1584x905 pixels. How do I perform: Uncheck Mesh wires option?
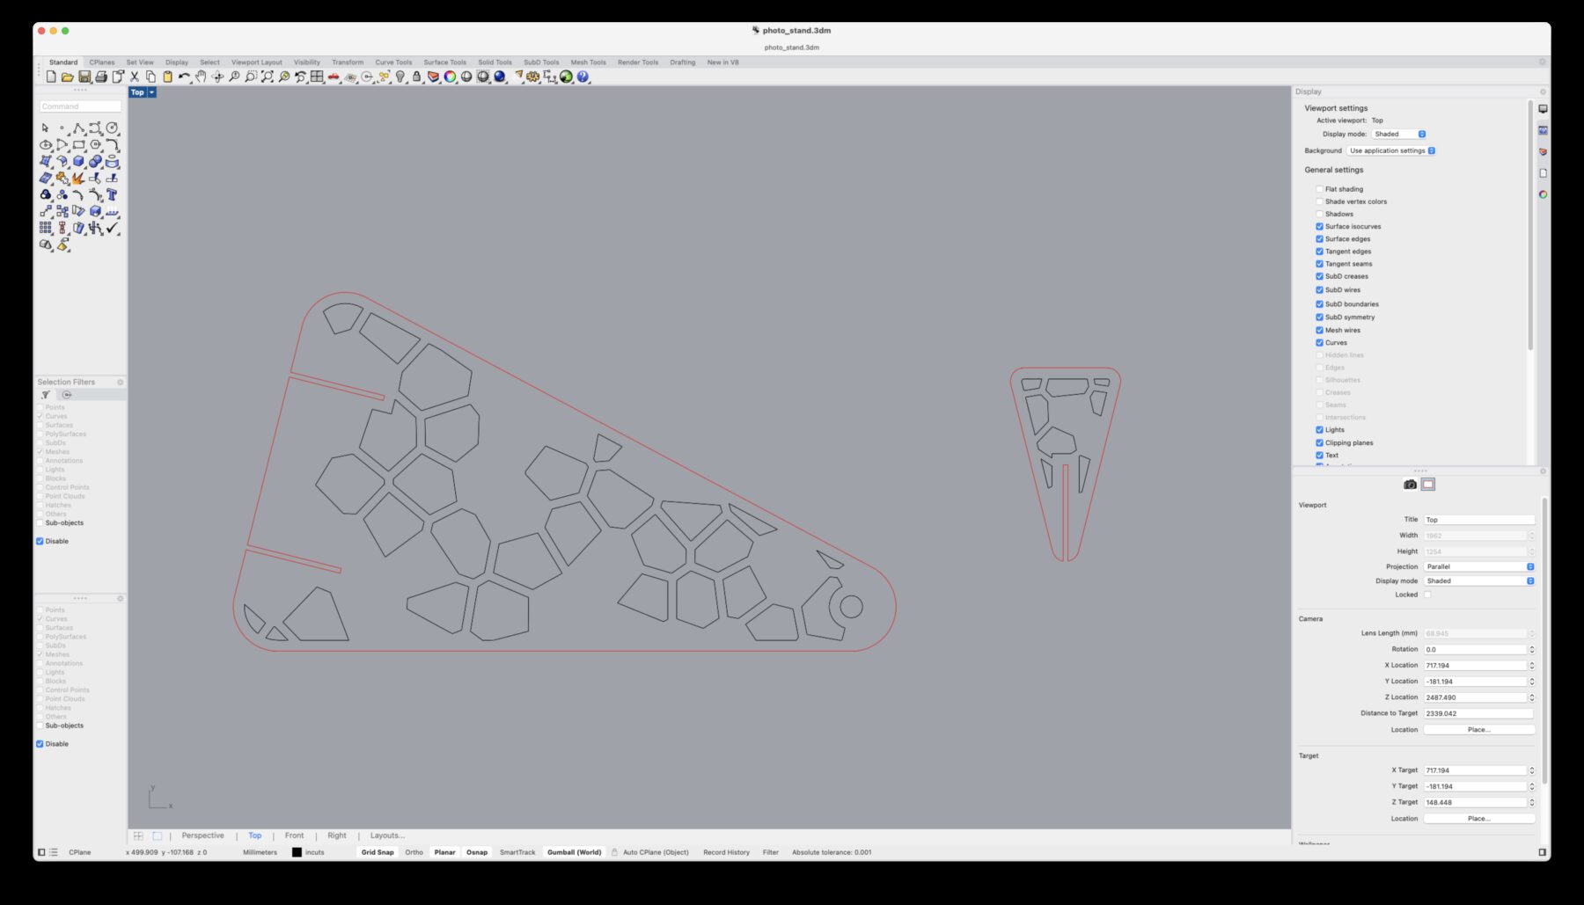1319,331
